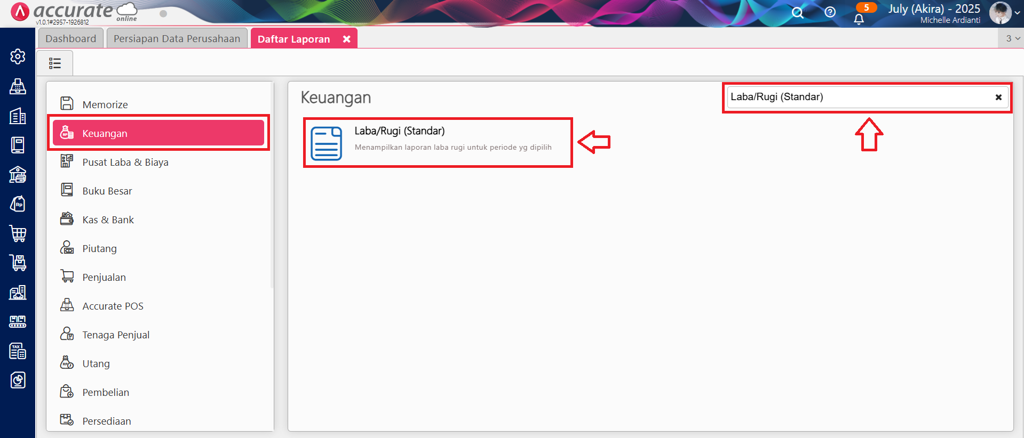1024x438 pixels.
Task: Open notifications bell with 5 badge
Action: coord(859,19)
